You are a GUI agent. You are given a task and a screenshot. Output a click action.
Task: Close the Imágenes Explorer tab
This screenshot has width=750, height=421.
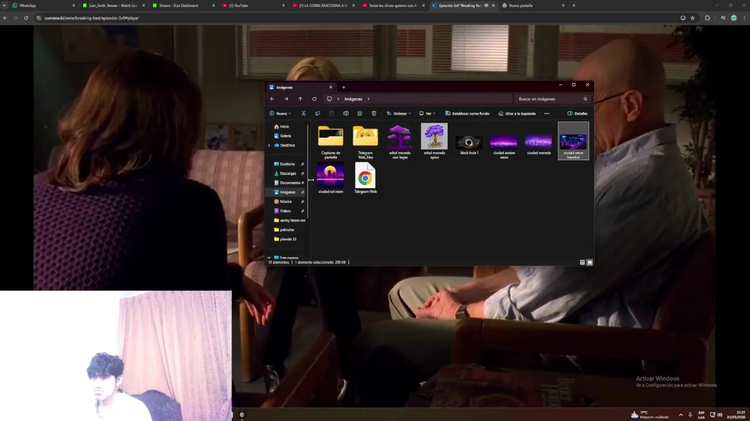pos(330,87)
